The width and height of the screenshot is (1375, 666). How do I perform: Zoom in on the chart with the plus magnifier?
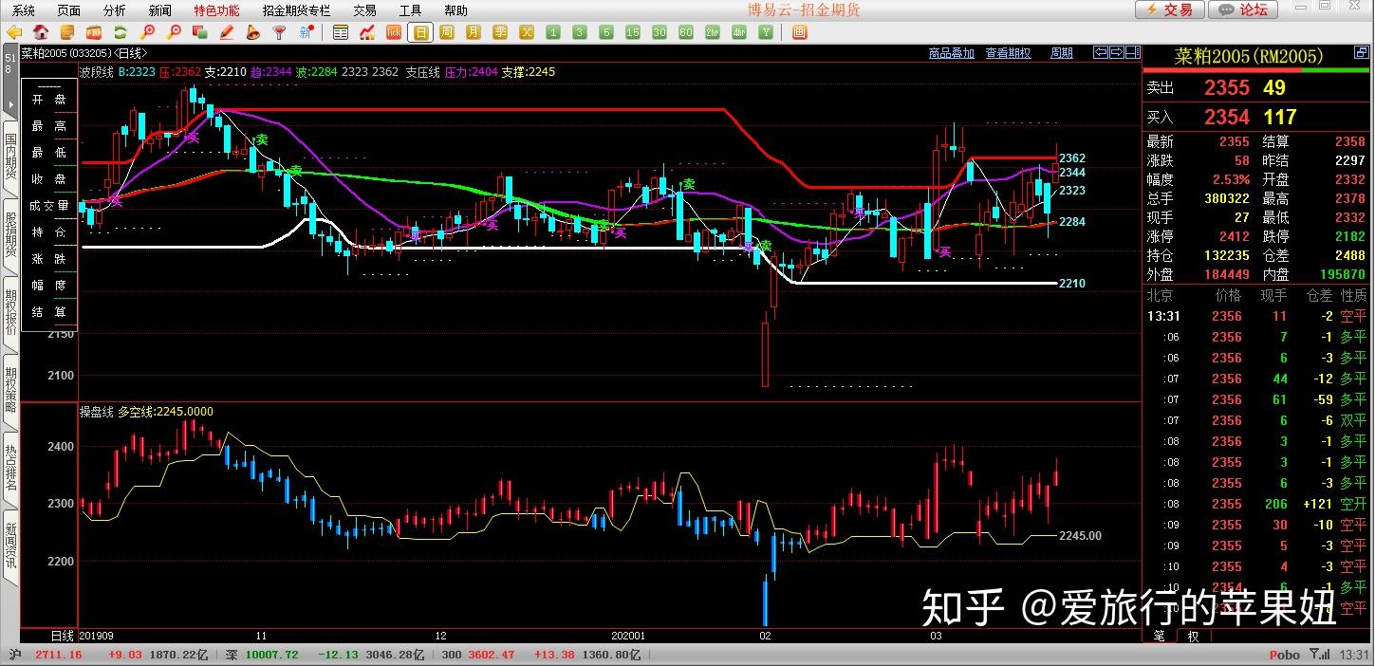click(147, 32)
